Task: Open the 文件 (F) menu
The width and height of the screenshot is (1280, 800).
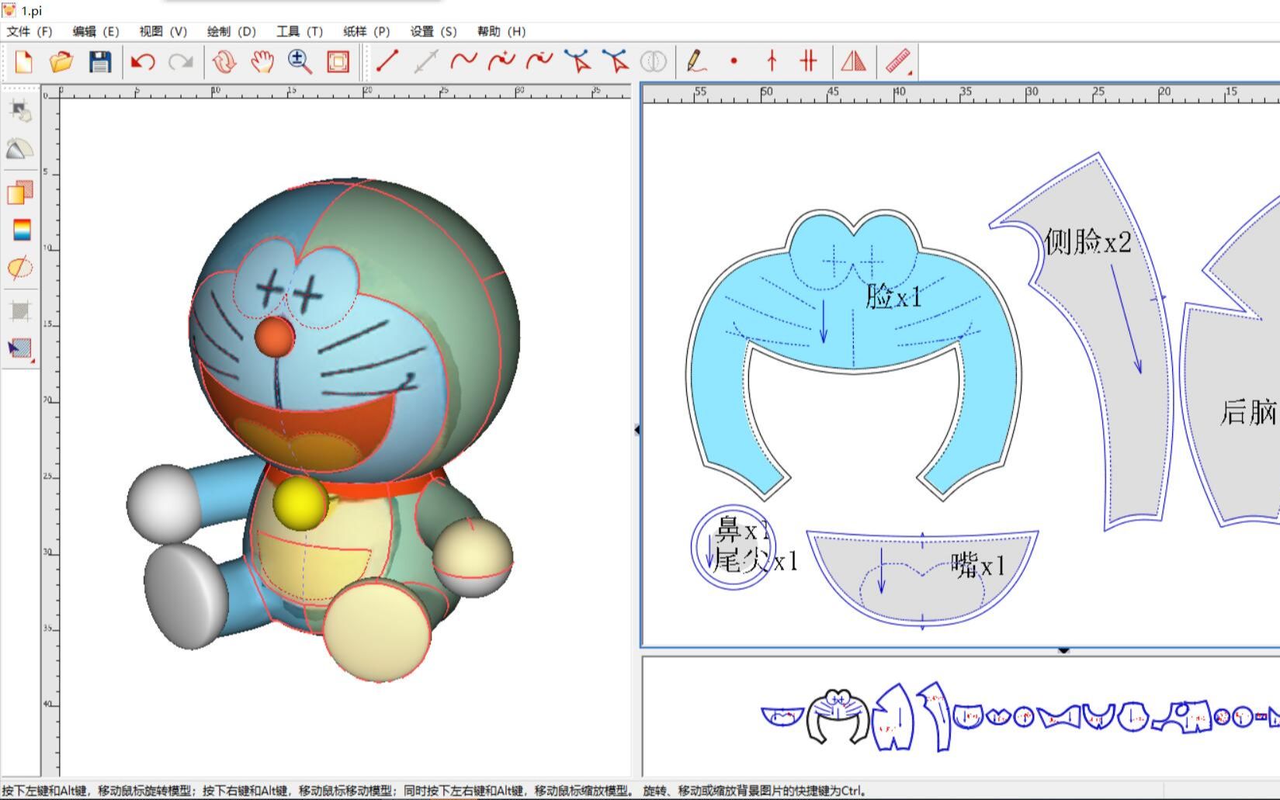Action: (29, 31)
